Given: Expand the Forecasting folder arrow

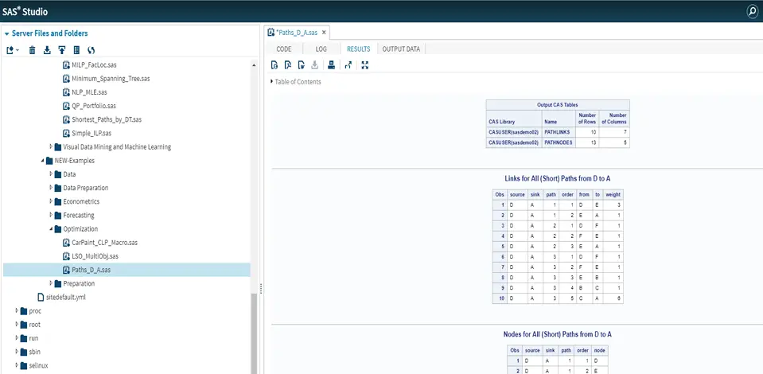Looking at the screenshot, I should [51, 215].
